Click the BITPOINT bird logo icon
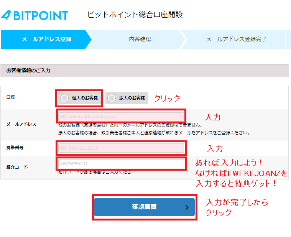 [6, 15]
